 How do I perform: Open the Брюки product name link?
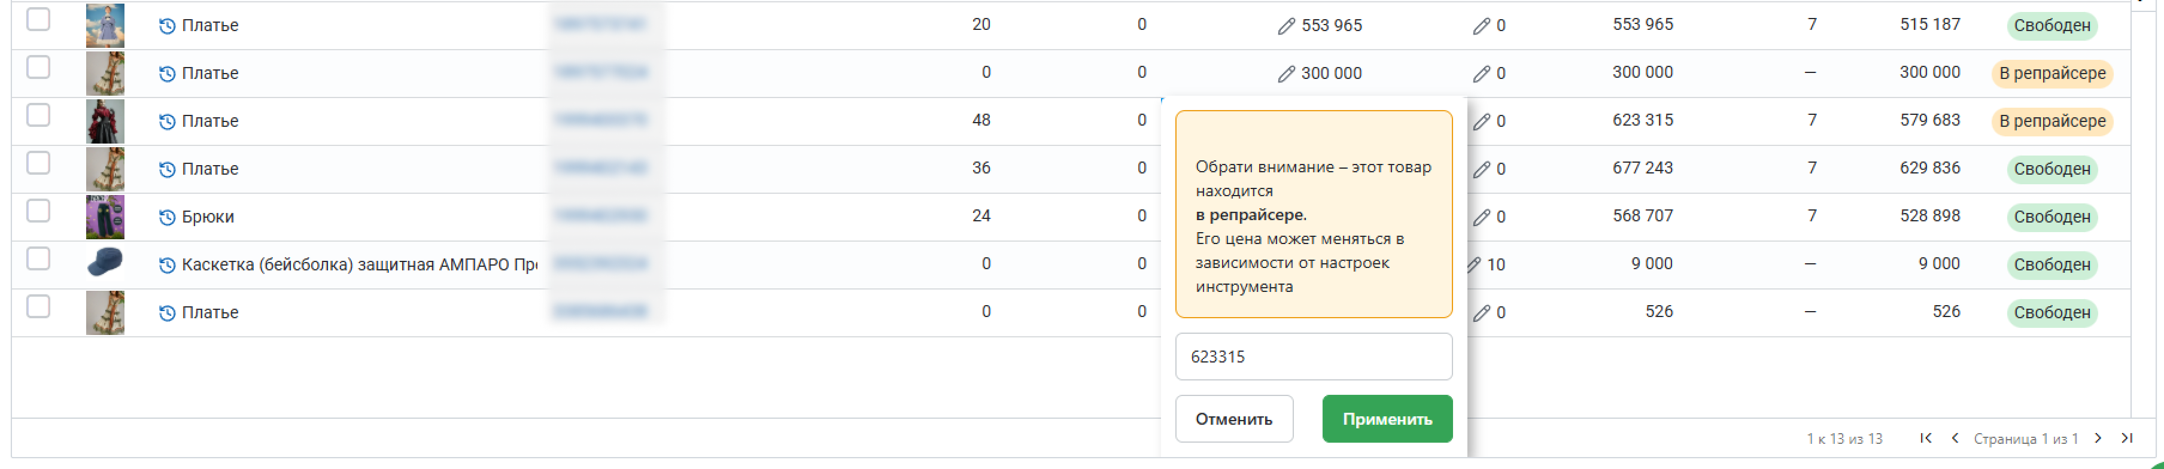tap(208, 217)
